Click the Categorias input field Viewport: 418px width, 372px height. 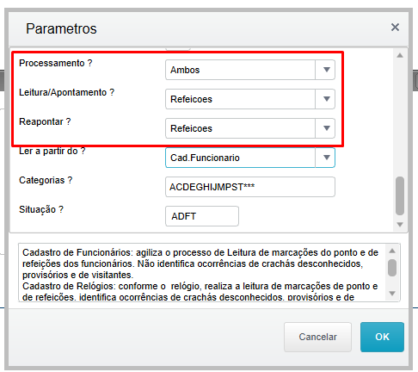click(250, 187)
